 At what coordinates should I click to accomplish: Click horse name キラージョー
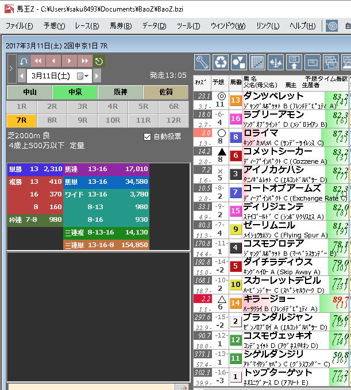pos(269,299)
